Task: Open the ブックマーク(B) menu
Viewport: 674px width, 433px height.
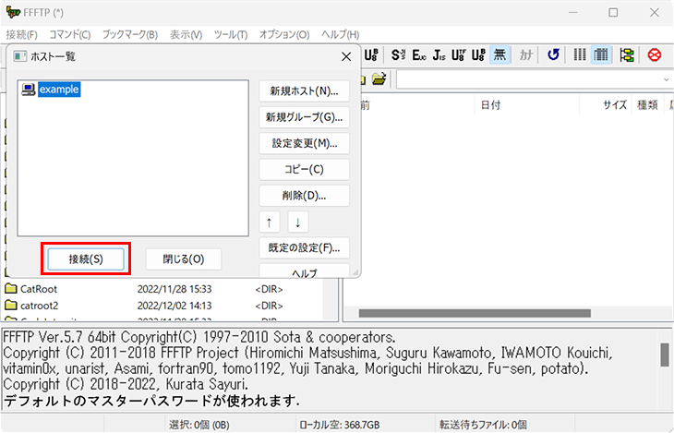Action: [x=130, y=35]
